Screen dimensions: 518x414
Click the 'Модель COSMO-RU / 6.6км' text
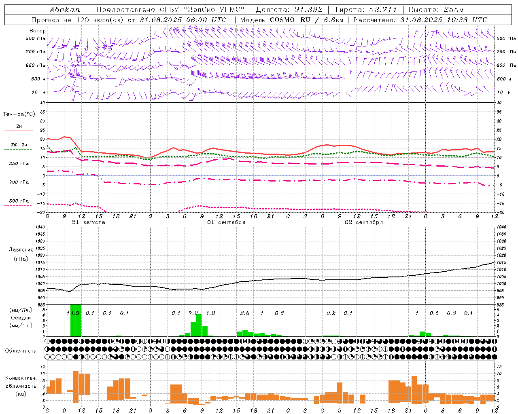(291, 20)
